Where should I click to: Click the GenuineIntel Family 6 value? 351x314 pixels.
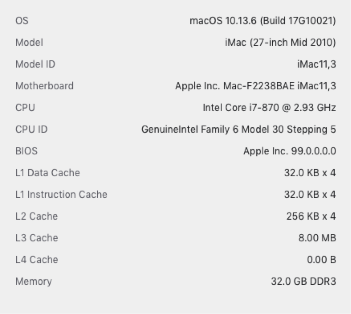point(239,129)
